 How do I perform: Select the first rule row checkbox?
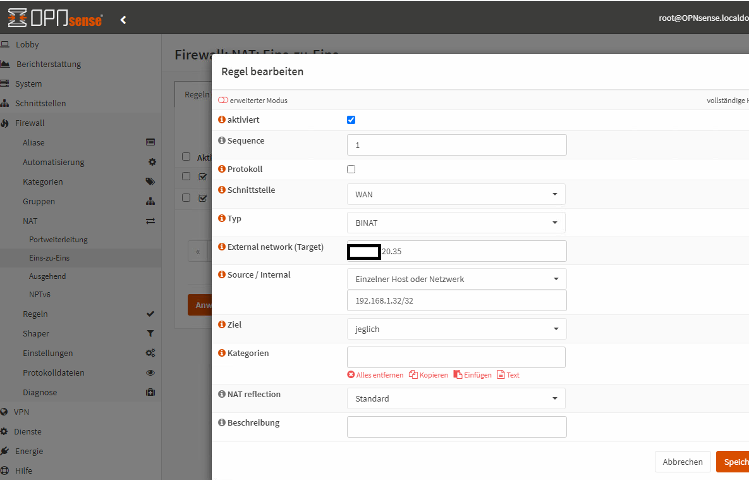pyautogui.click(x=186, y=176)
